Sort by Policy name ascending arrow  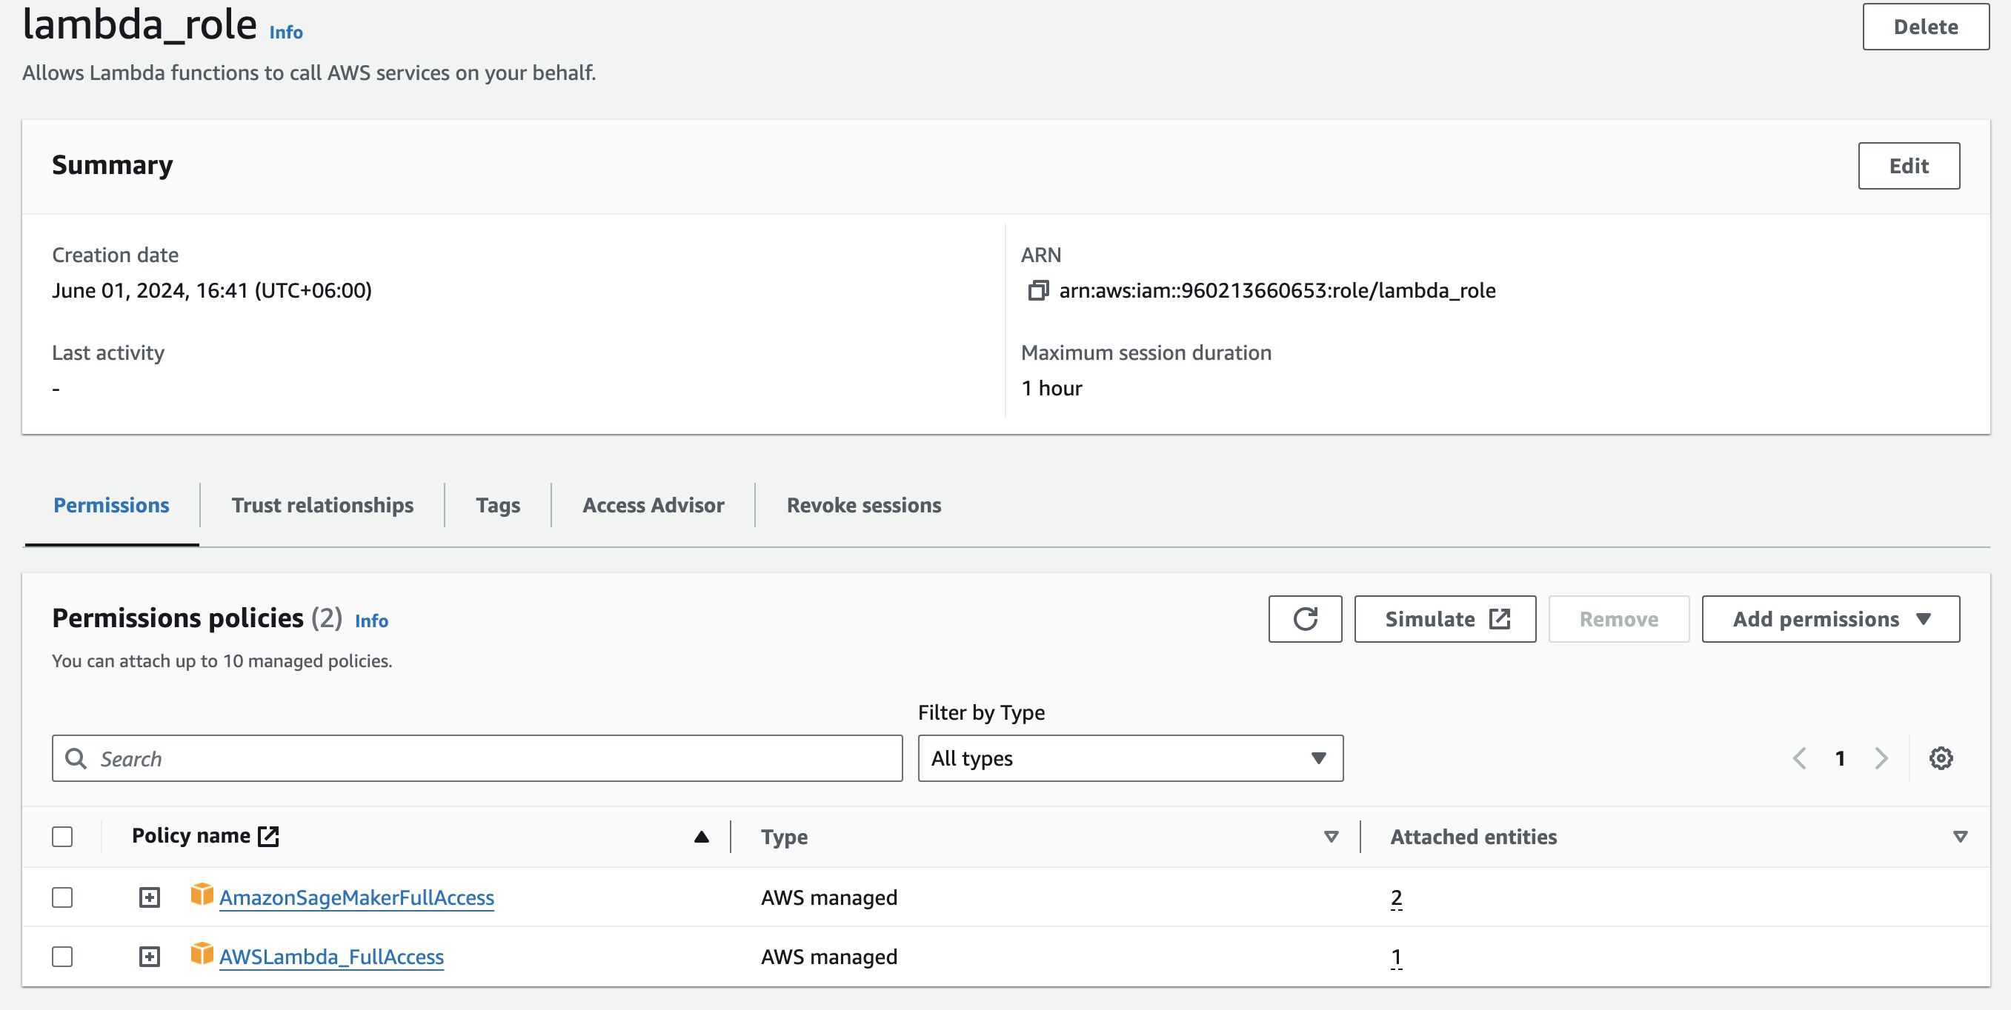[x=701, y=837]
